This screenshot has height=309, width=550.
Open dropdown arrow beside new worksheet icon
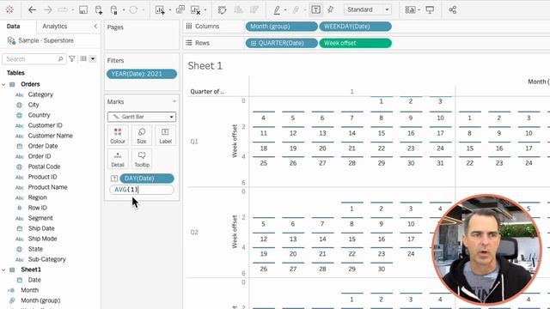170,10
